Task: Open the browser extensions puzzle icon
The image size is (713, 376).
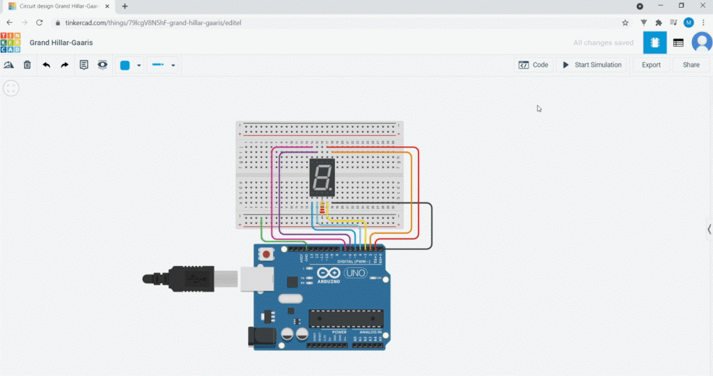Action: coord(659,23)
